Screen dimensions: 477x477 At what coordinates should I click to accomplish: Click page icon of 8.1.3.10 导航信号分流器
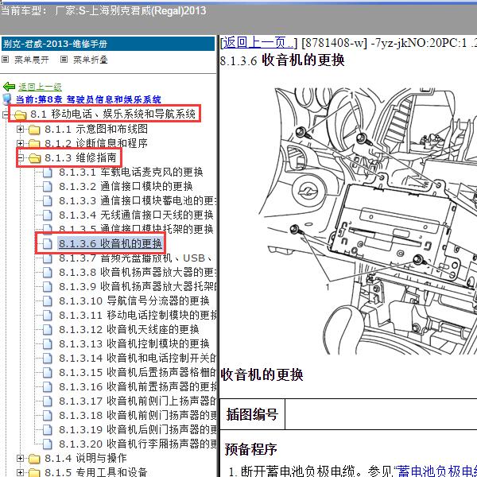click(x=48, y=301)
